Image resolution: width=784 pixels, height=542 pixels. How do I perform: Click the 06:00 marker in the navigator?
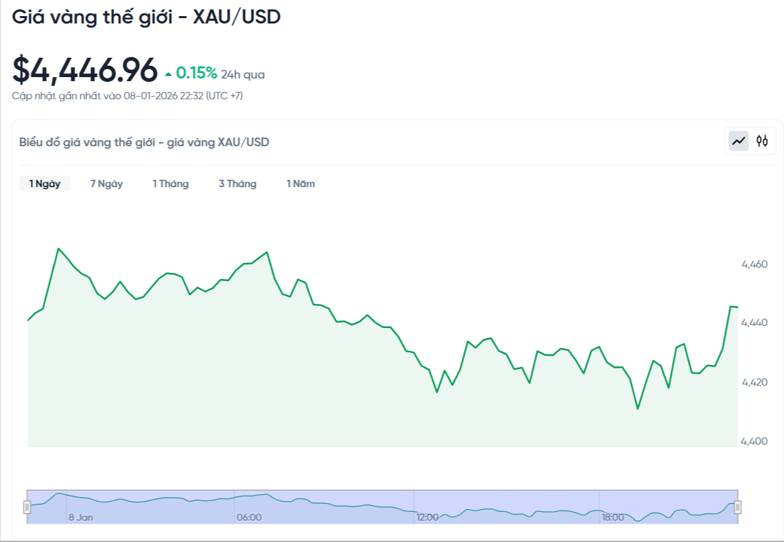click(249, 517)
